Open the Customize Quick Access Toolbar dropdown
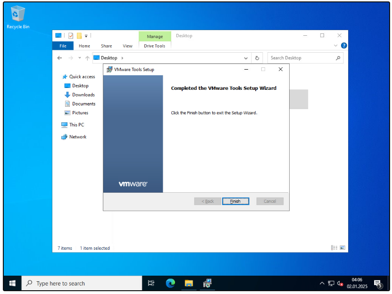Image resolution: width=392 pixels, height=294 pixels. (x=86, y=36)
